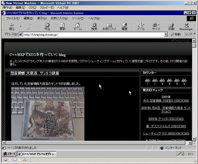198x164 pixels.
Task: Open Virtual PC CD(C) menu
Action: tap(32, 7)
